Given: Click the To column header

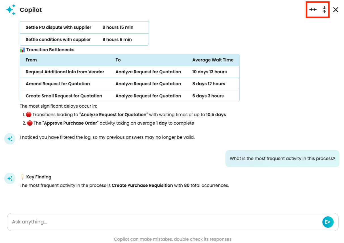Looking at the screenshot, I should click(x=118, y=60).
